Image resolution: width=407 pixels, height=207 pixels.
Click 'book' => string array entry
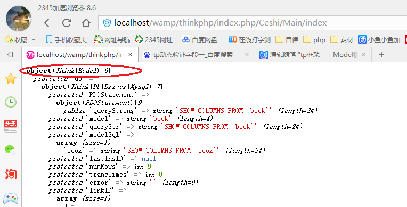coord(164,151)
